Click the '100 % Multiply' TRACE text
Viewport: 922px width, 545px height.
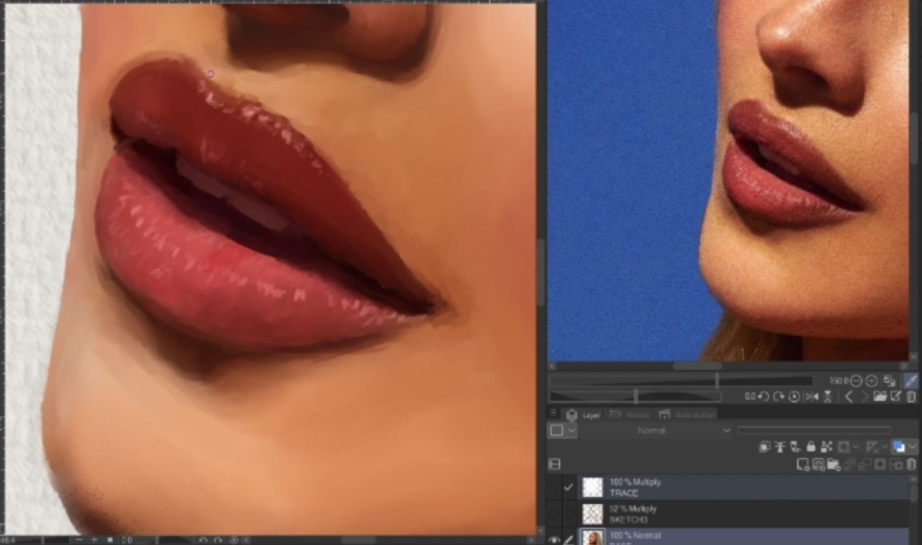[635, 482]
